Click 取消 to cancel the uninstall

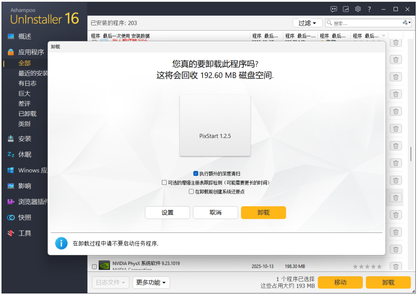215,212
